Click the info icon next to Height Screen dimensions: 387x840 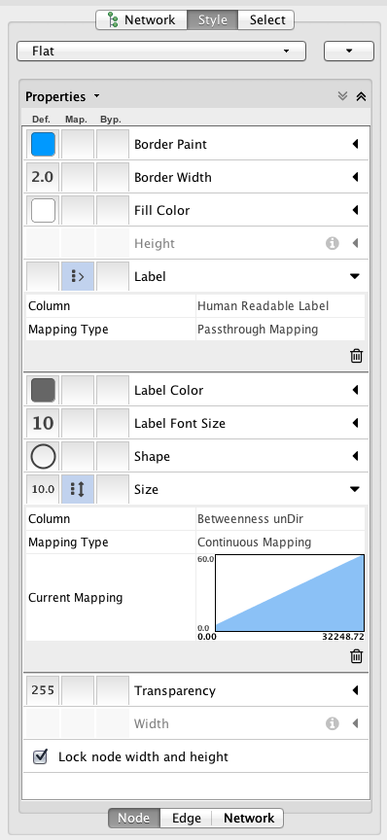click(333, 244)
